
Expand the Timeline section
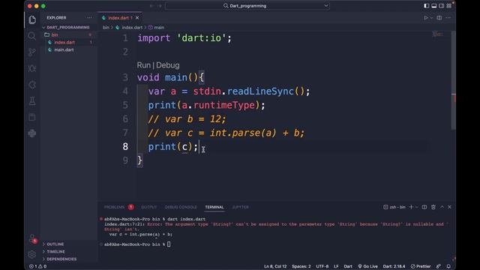55,252
